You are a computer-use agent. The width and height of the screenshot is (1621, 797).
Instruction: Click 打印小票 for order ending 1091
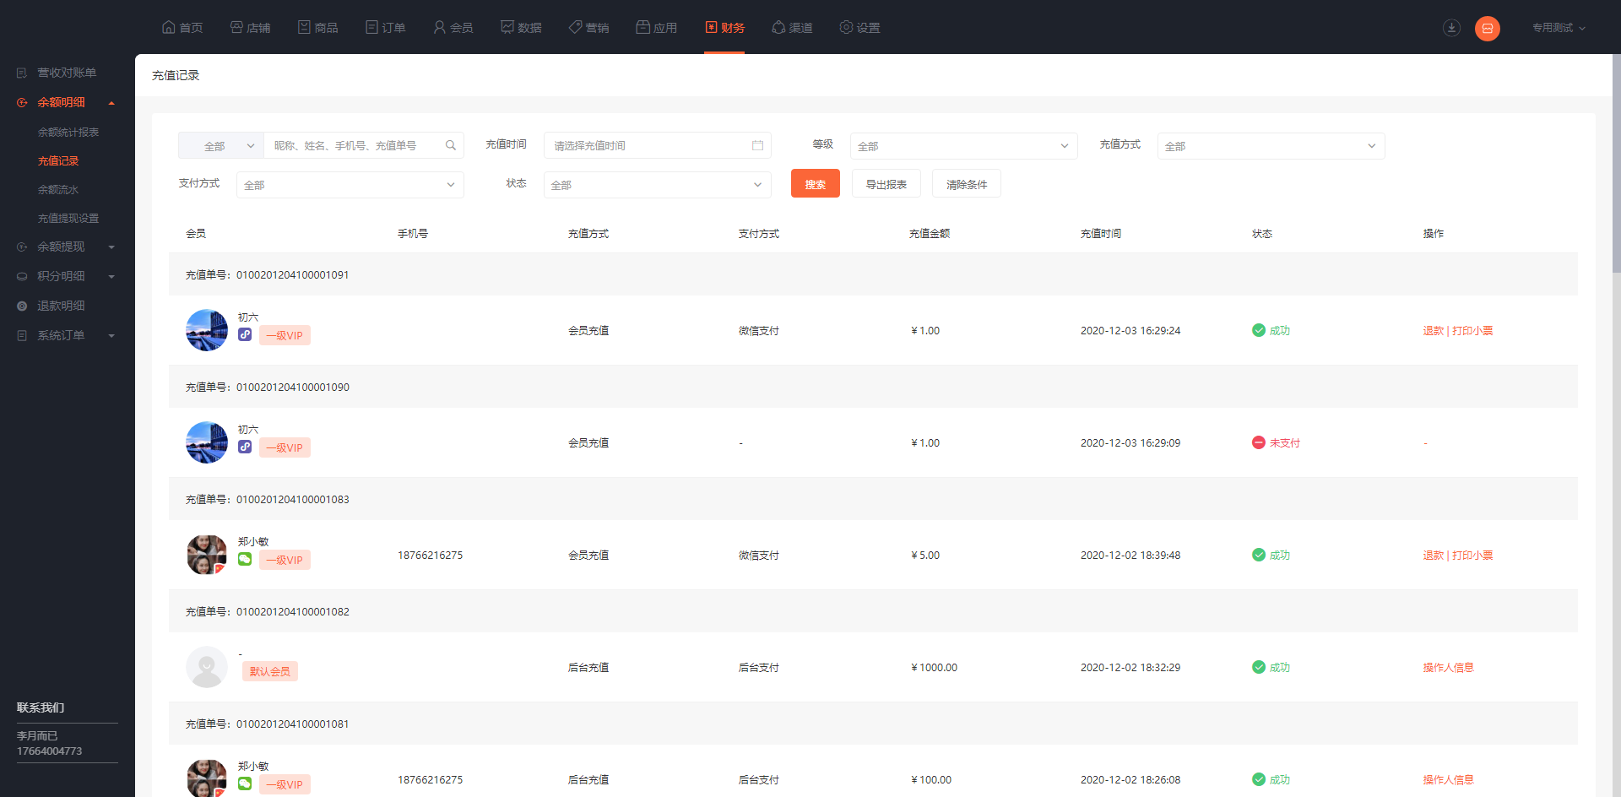[x=1472, y=331]
